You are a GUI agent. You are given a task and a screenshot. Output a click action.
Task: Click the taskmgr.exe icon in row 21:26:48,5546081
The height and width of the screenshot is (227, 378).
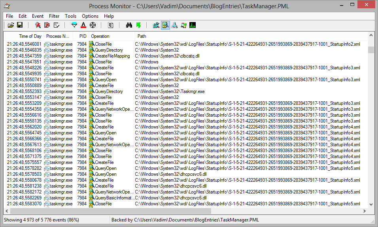click(47, 44)
